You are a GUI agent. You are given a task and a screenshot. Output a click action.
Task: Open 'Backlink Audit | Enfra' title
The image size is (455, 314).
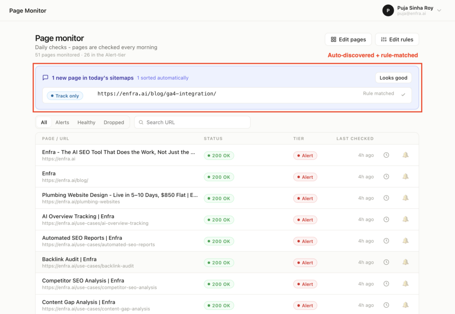click(69, 259)
